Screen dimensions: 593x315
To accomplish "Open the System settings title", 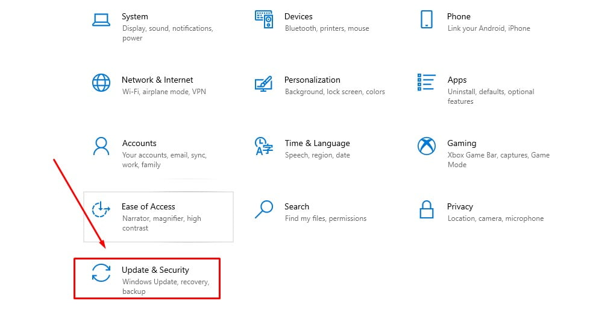I will click(134, 17).
